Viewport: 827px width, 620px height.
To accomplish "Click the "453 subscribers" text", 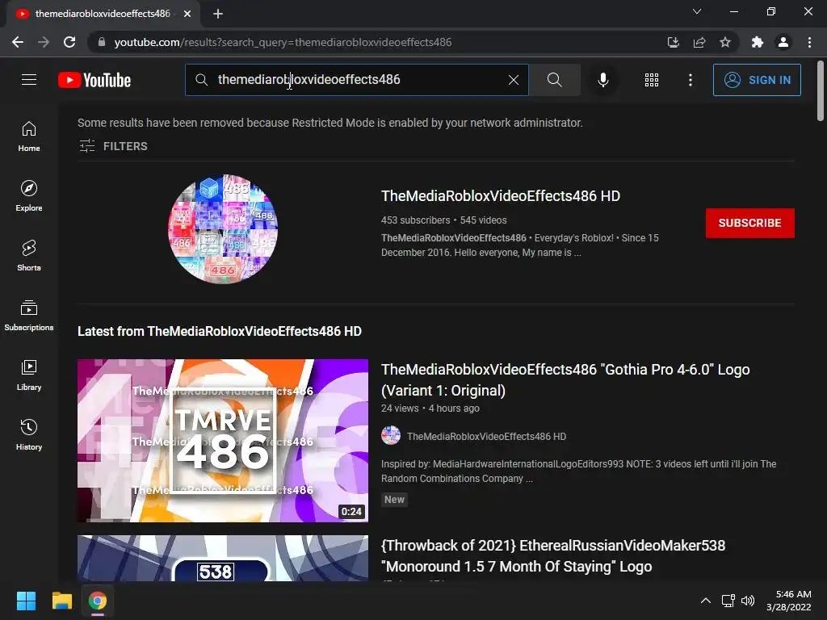I will coord(416,220).
